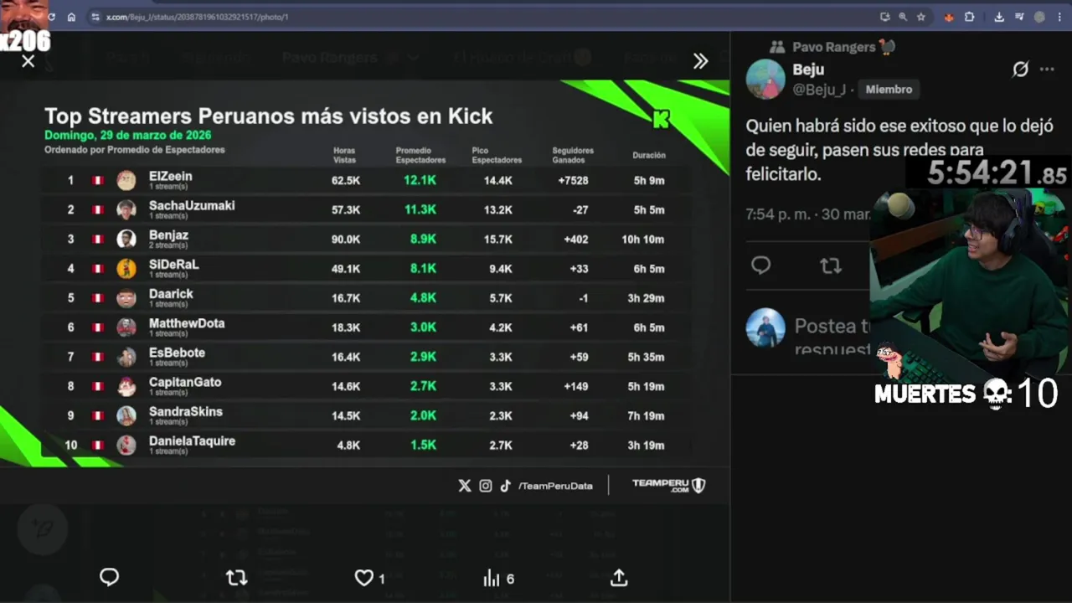The height and width of the screenshot is (603, 1072).
Task: Click the SachaUzumaki name in the chart
Action: tap(192, 206)
